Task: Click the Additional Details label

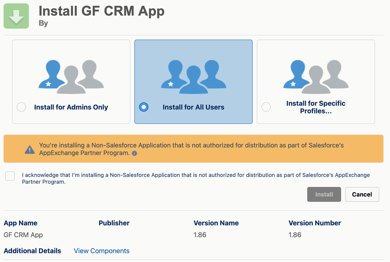Action: [32, 251]
